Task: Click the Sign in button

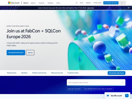Action: tap(122, 3)
